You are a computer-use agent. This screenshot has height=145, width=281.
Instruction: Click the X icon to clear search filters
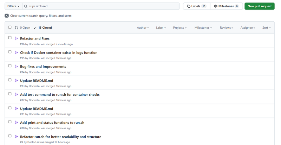7,16
